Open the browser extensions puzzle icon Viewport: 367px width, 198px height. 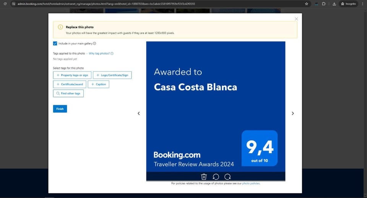[324, 4]
